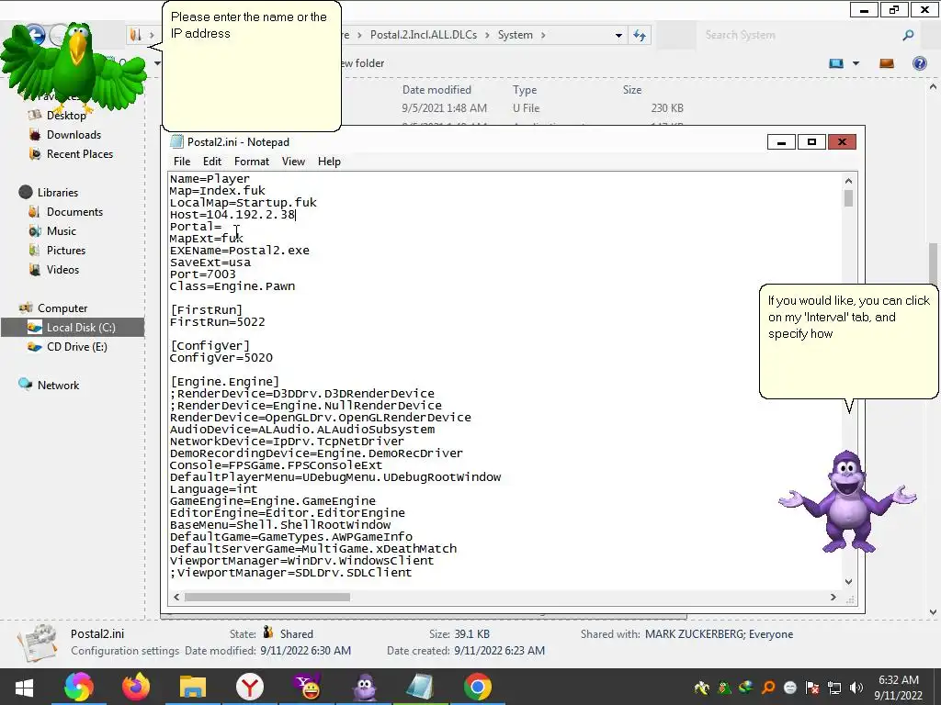Select Local Disk (C:)
This screenshot has width=941, height=705.
(x=73, y=328)
